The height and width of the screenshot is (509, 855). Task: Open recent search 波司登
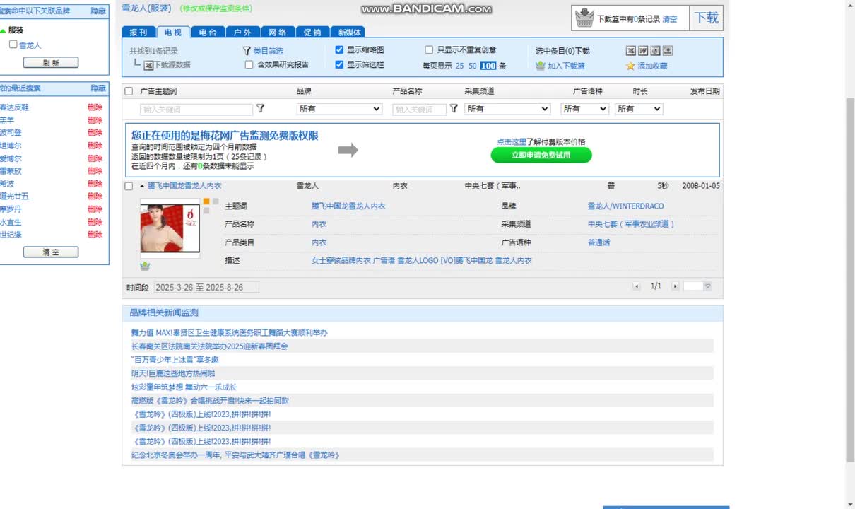click(11, 133)
